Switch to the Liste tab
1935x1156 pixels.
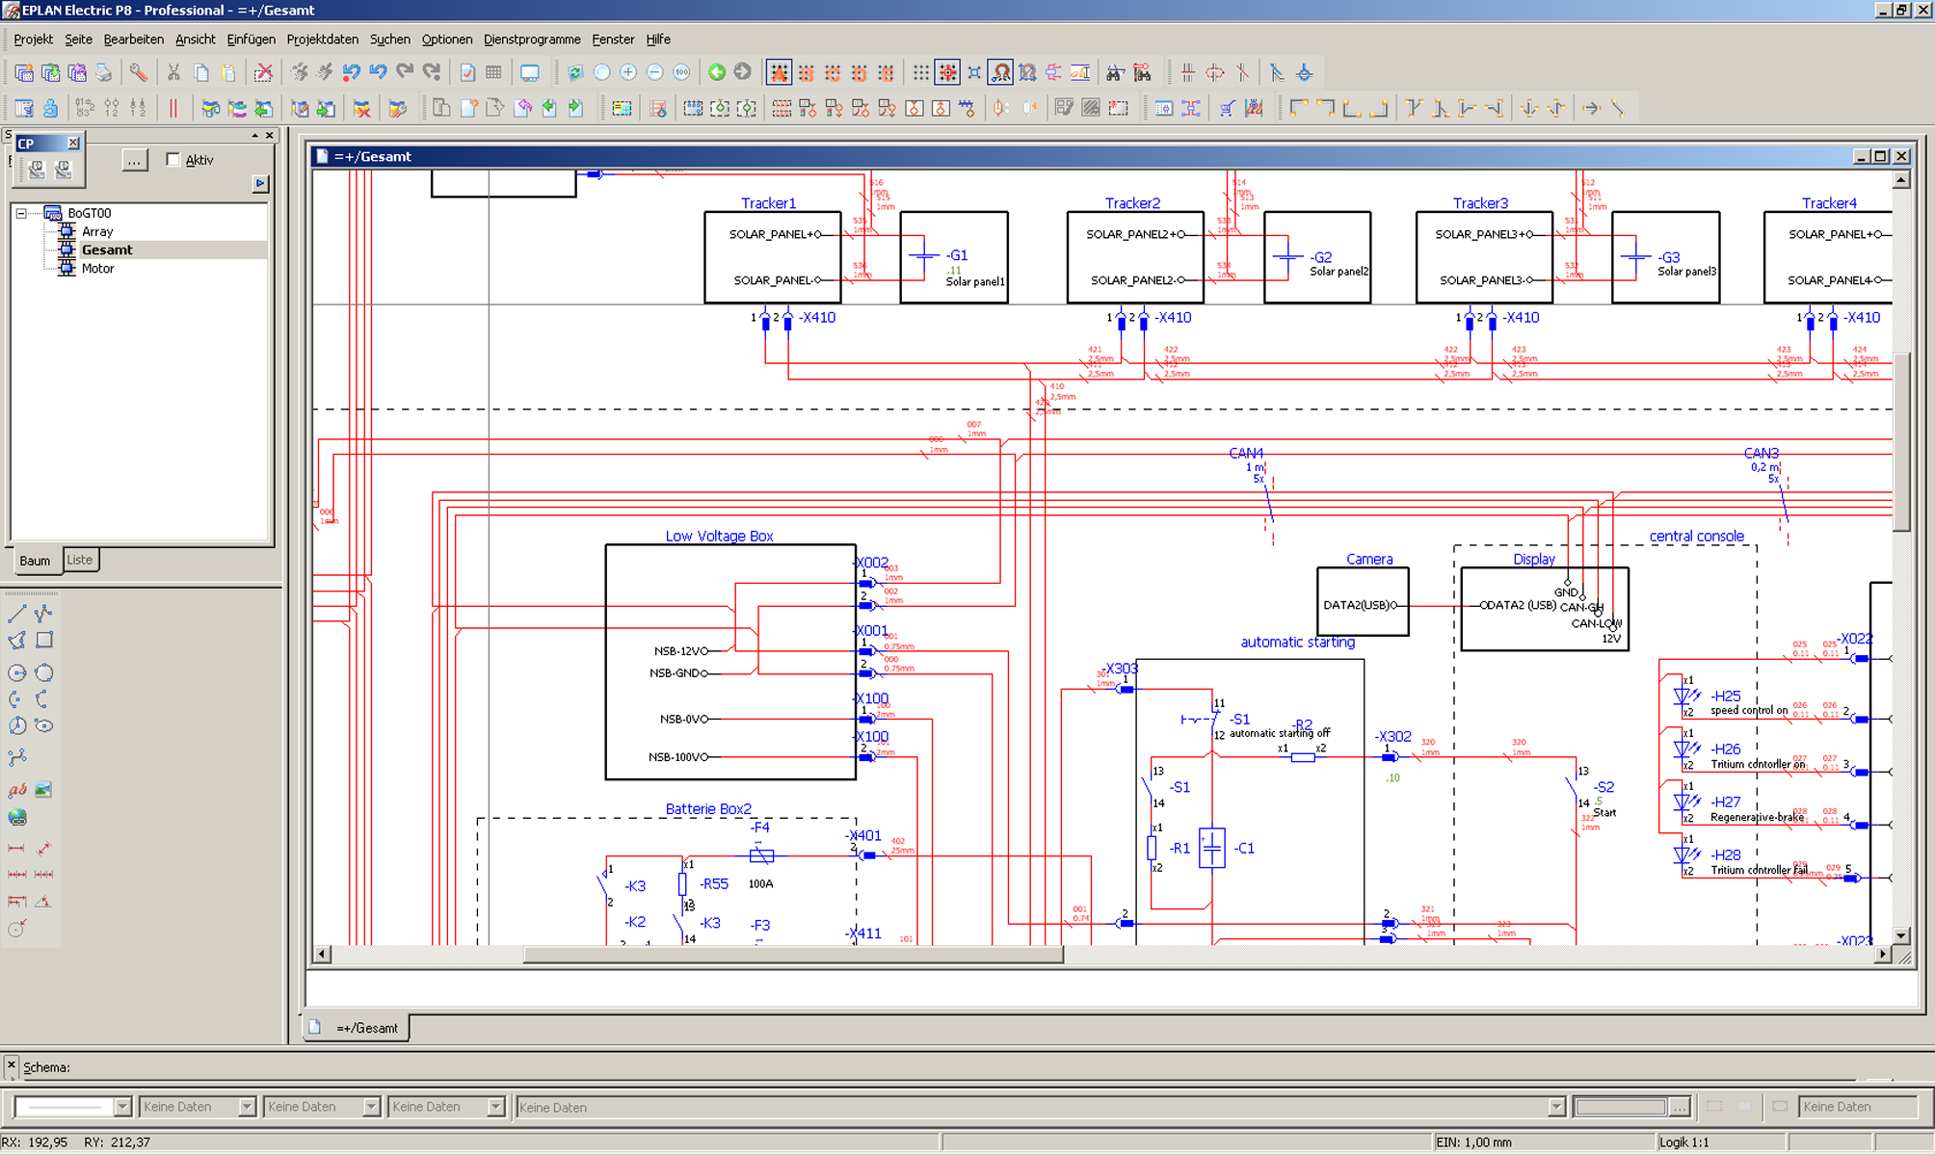point(80,560)
